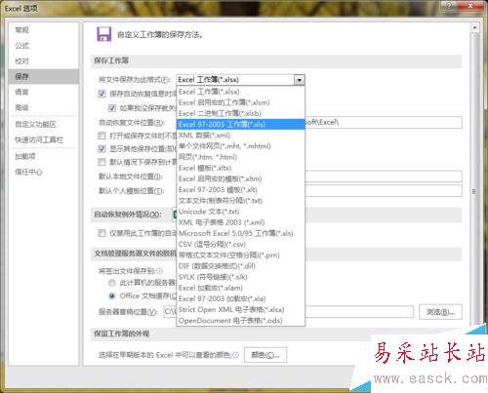Select Excel 97-2003 加载宏(*.xla) format
This screenshot has height=393, width=488.
pyautogui.click(x=240, y=298)
